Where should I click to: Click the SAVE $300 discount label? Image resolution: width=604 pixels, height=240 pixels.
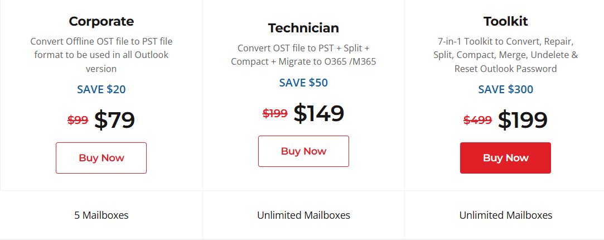505,89
